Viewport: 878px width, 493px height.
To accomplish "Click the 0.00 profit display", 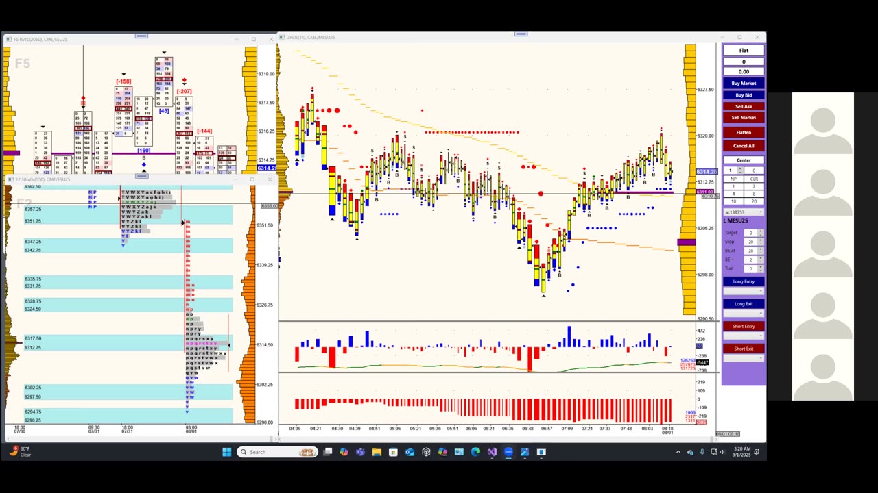I will coord(744,72).
